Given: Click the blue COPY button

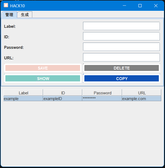Looking at the screenshot, I should 121,78.
